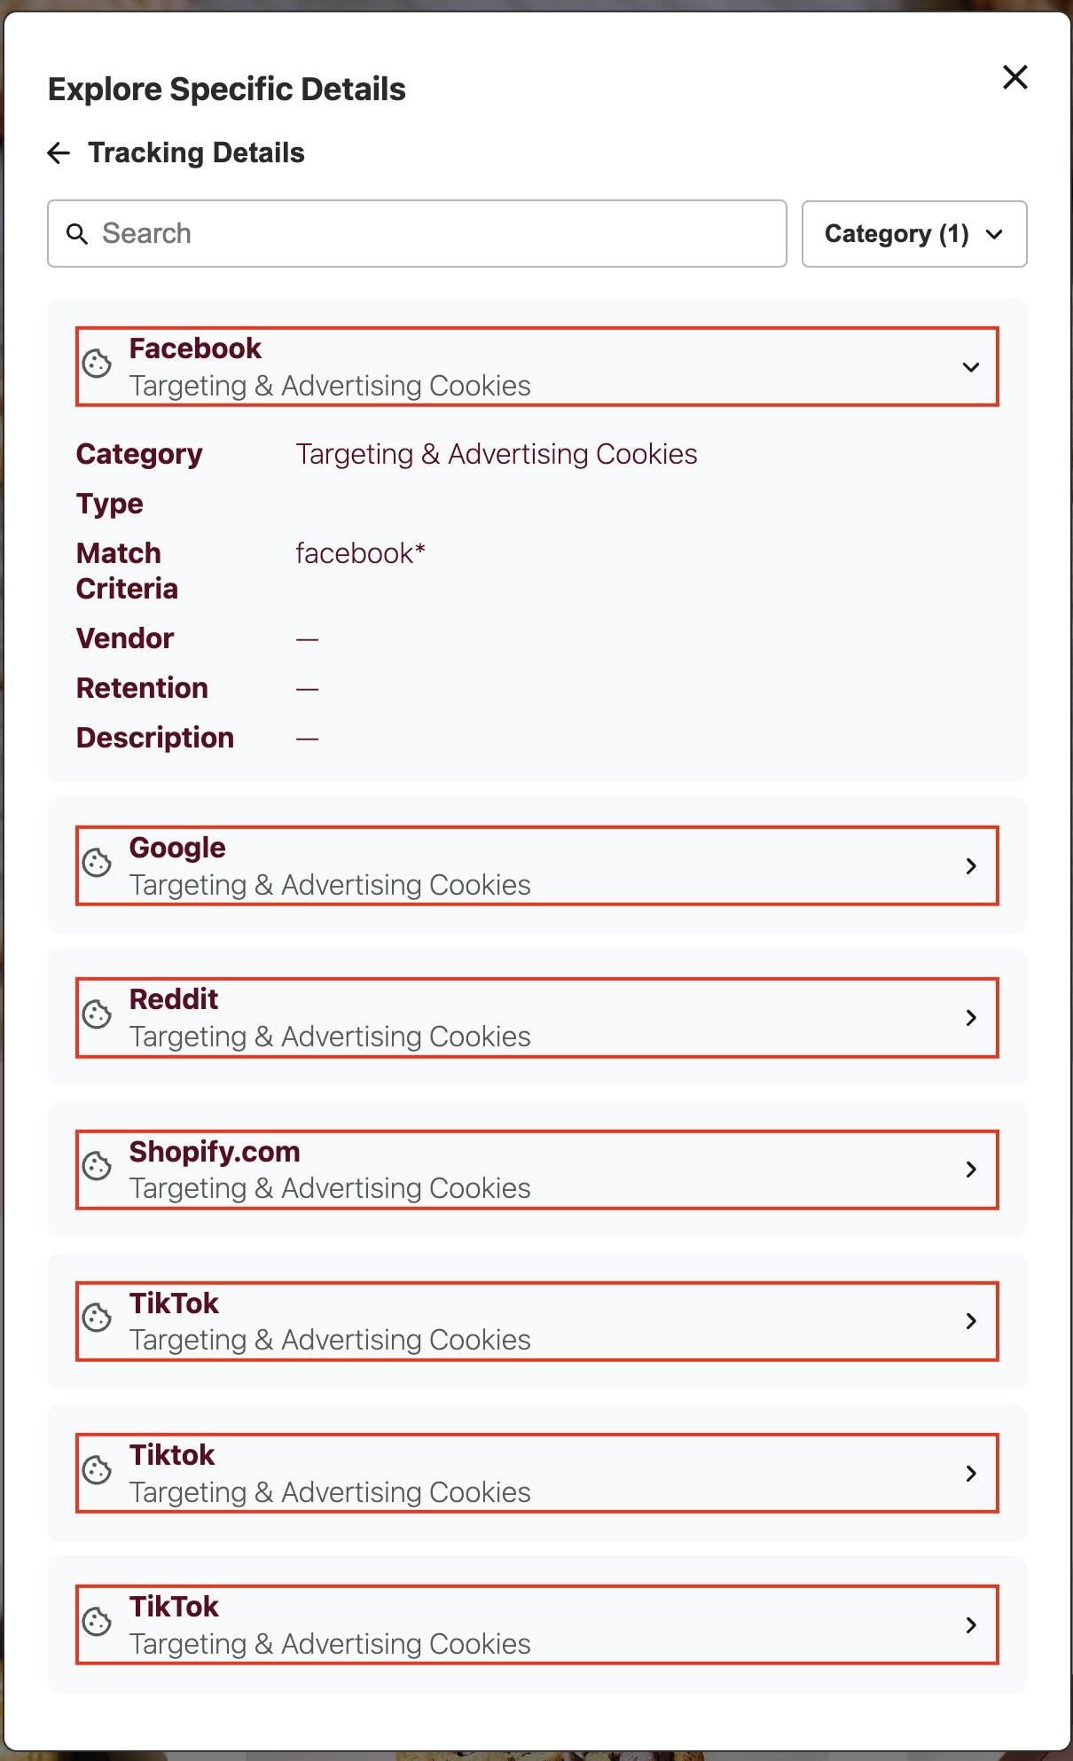Click the cookie icon beside the lowercase Tiktok entry

click(97, 1472)
